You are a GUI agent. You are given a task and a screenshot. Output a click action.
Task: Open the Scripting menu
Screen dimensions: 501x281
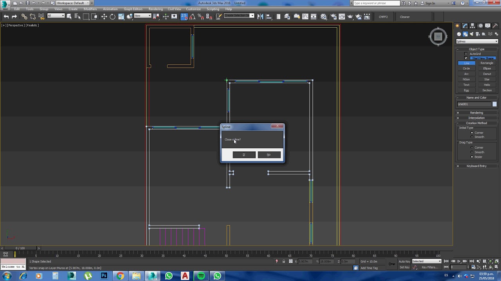click(213, 9)
